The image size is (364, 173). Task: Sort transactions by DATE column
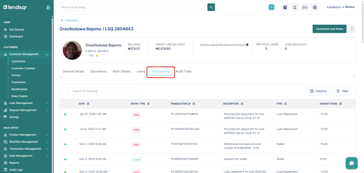88,104
